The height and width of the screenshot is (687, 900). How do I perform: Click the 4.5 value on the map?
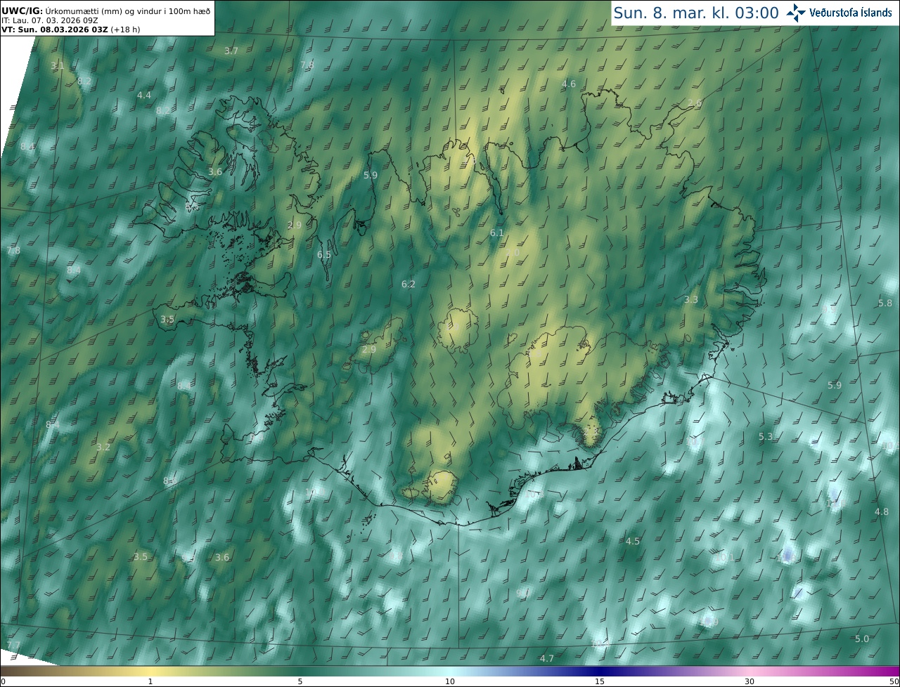(x=633, y=541)
